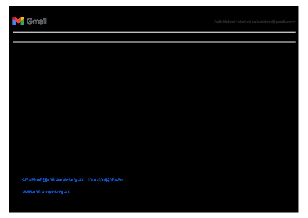Image resolution: width=308 pixels, height=218 pixels.
Task: Click the 'www' prefix of the website link
Action: [x=27, y=192]
